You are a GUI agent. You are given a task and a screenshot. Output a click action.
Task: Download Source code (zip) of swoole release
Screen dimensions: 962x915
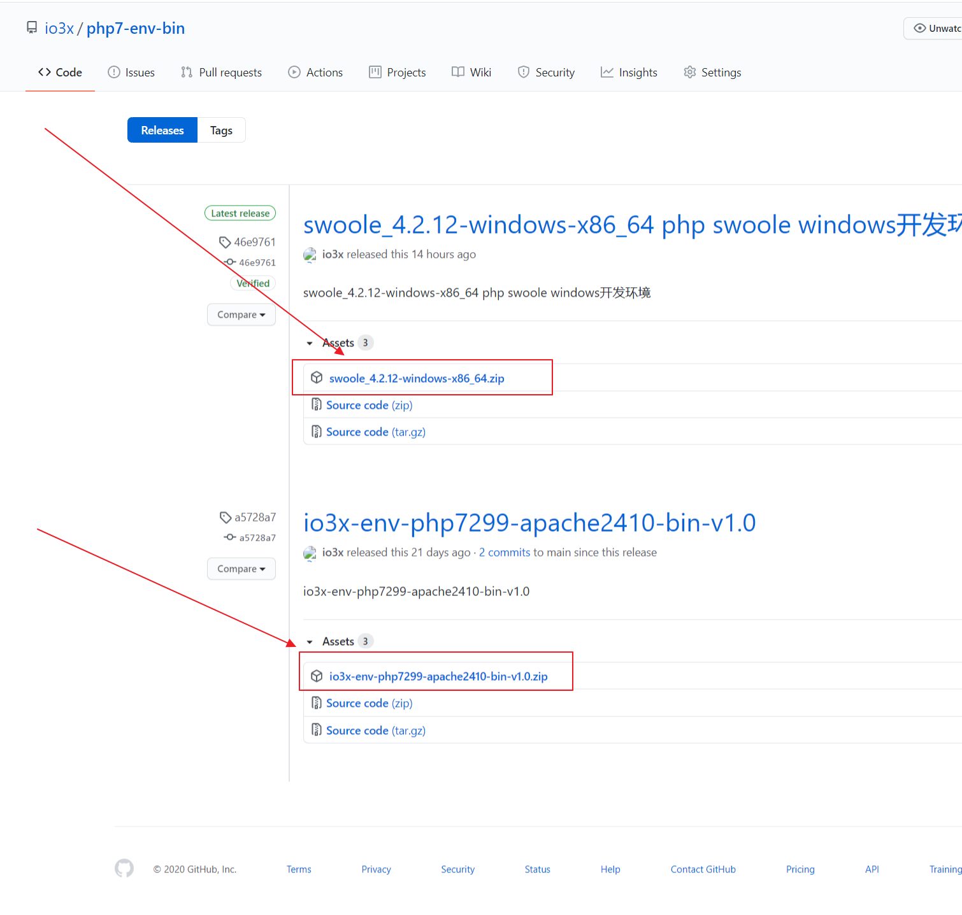(370, 405)
